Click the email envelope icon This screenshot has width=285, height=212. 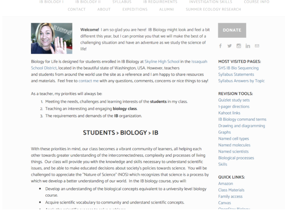click(x=257, y=46)
